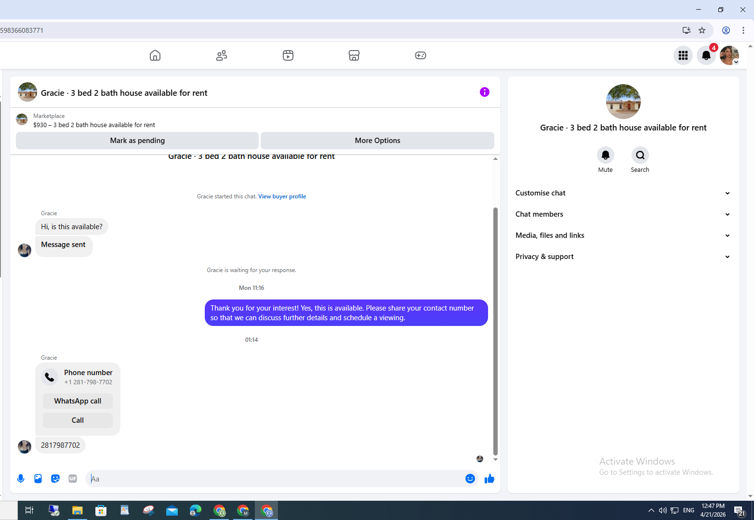Click the purple 'Thank you for your interest' message
This screenshot has height=520, width=754.
tap(346, 313)
